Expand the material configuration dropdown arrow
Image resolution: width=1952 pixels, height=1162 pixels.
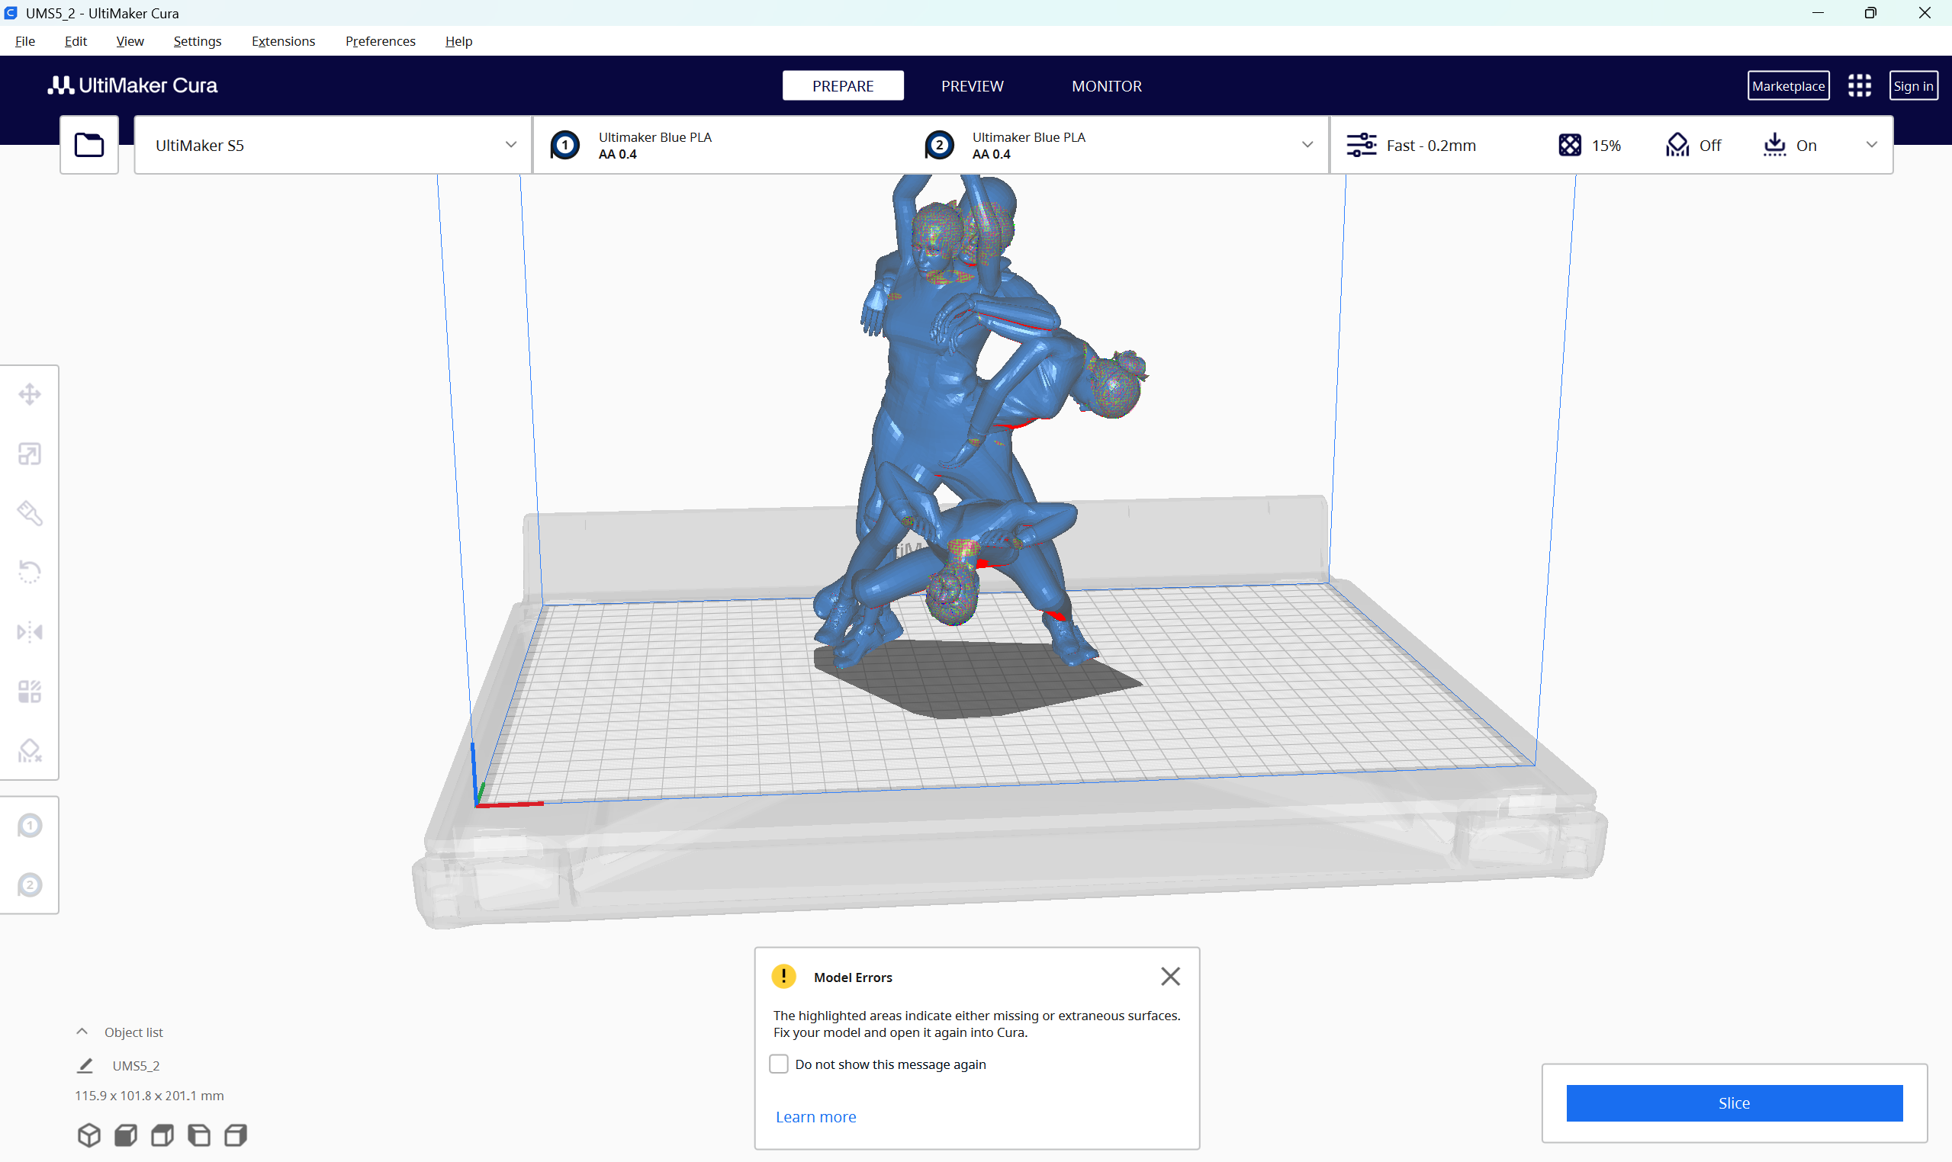pyautogui.click(x=1307, y=145)
